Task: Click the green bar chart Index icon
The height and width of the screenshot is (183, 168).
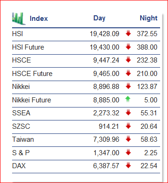Action: coord(19,19)
